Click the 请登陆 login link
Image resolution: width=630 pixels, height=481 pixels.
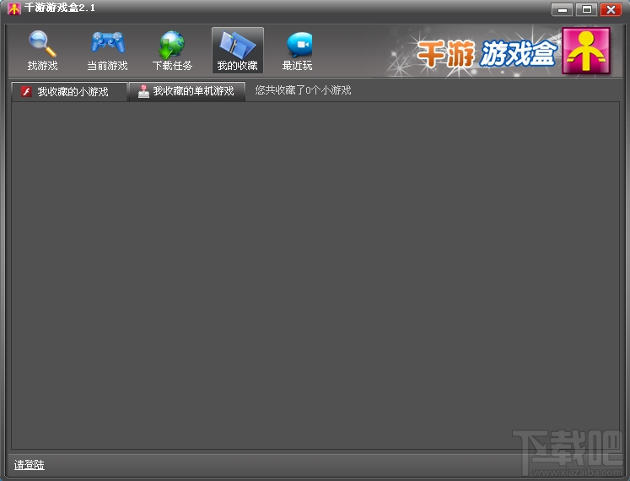[x=29, y=465]
